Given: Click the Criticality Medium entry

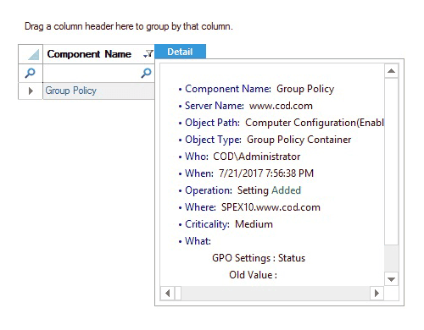Looking at the screenshot, I should coord(226,224).
